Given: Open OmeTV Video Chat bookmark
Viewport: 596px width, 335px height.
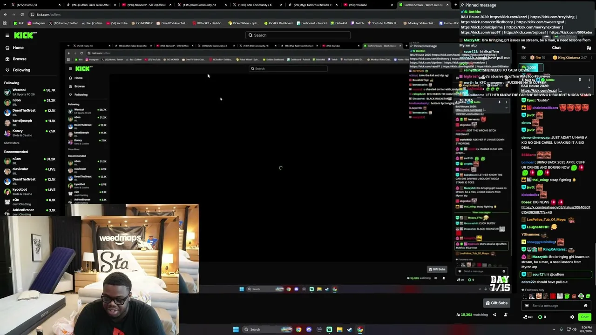Looking at the screenshot, I should (x=171, y=23).
